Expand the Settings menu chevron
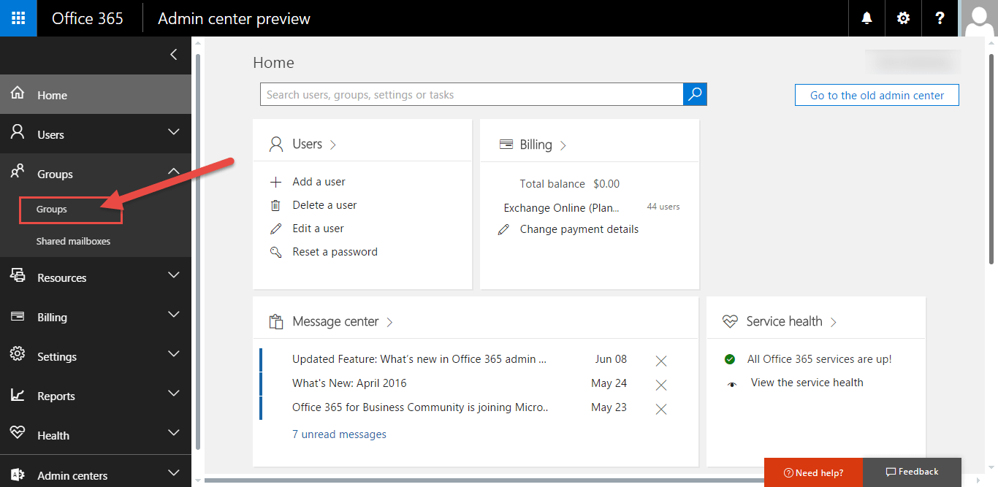Screen dimensions: 998x487 click(173, 354)
